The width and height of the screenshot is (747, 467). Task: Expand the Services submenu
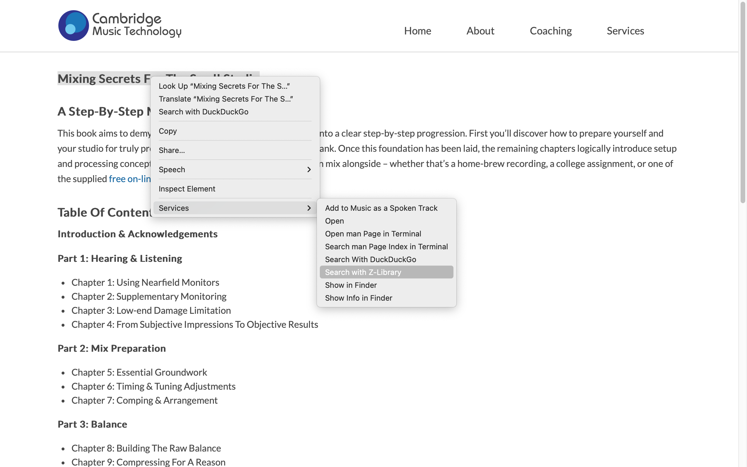coord(174,208)
